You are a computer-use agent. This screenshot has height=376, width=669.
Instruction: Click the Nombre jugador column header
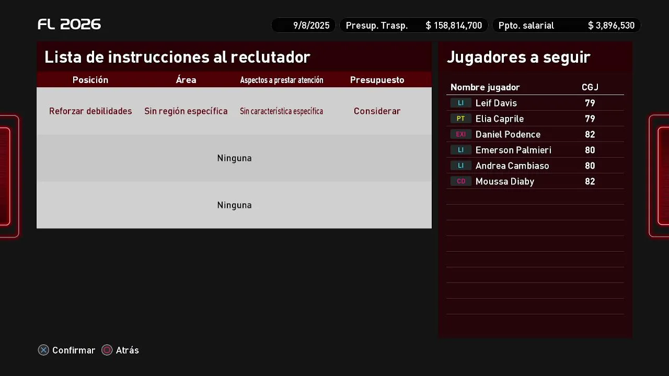485,87
